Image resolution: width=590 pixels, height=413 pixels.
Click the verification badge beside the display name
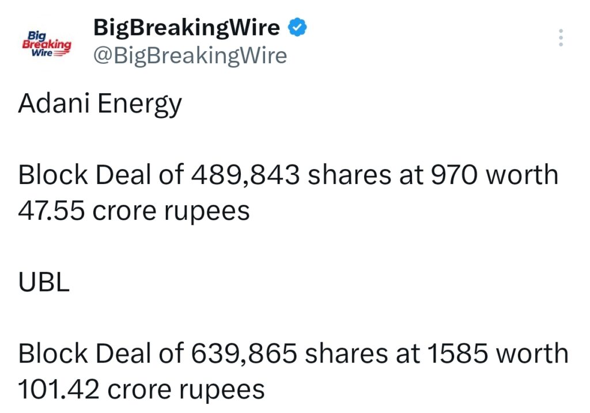tap(297, 26)
